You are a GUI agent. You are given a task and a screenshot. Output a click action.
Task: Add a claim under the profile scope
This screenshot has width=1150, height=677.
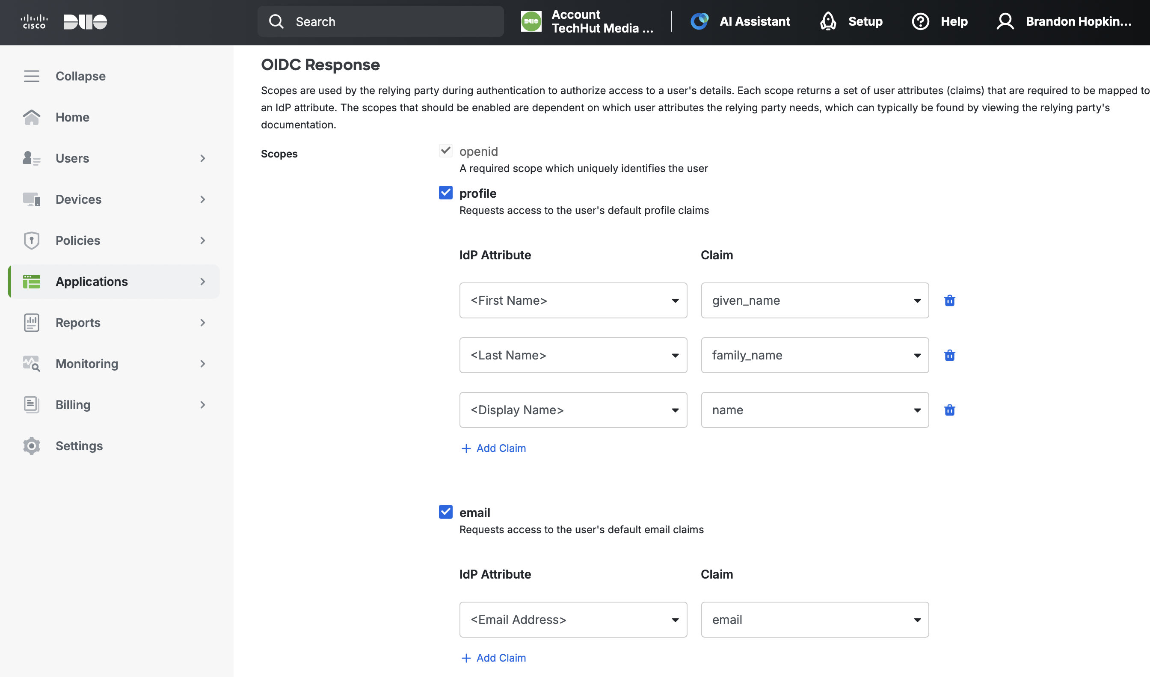[493, 448]
